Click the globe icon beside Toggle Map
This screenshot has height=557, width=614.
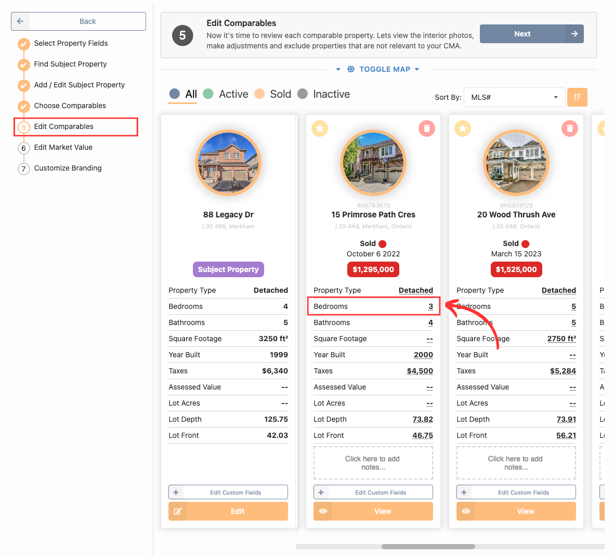[351, 69]
